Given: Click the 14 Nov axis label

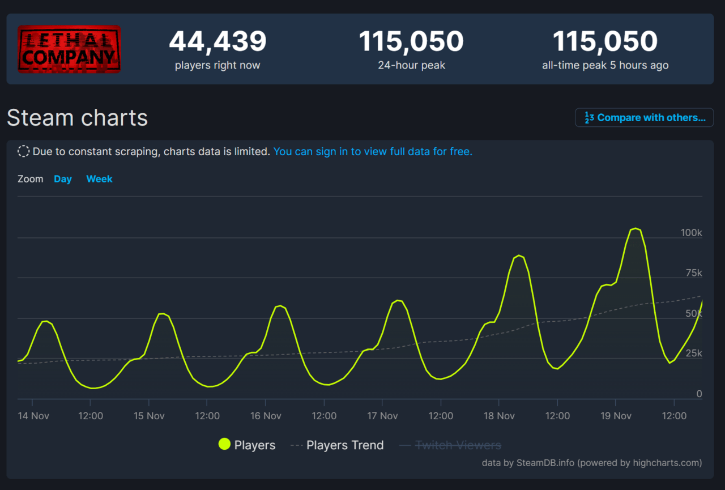Looking at the screenshot, I should (x=33, y=416).
